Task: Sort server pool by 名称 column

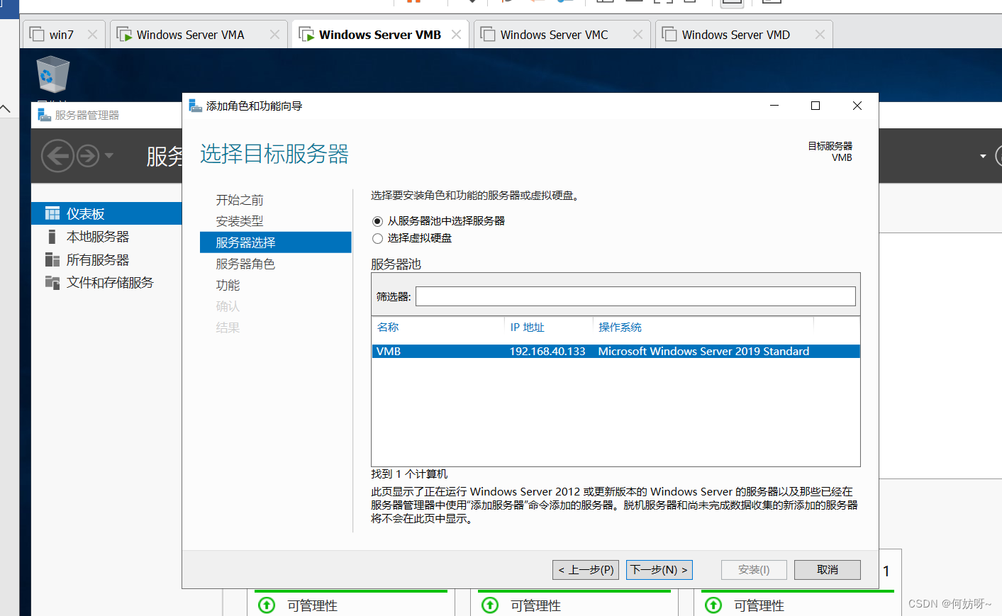Action: pyautogui.click(x=388, y=327)
